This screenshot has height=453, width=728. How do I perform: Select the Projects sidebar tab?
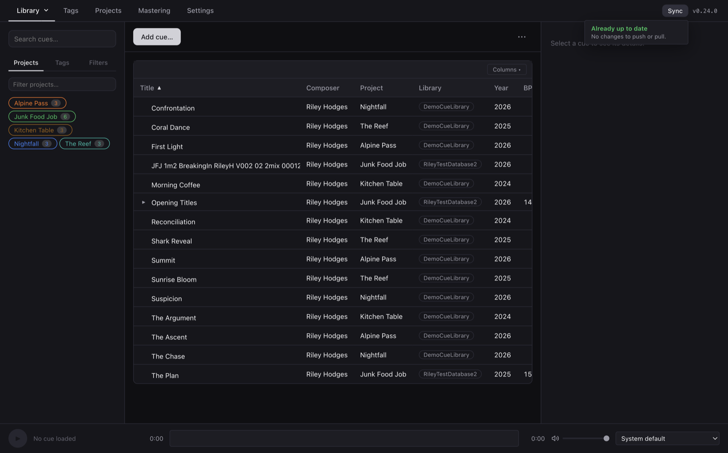26,63
